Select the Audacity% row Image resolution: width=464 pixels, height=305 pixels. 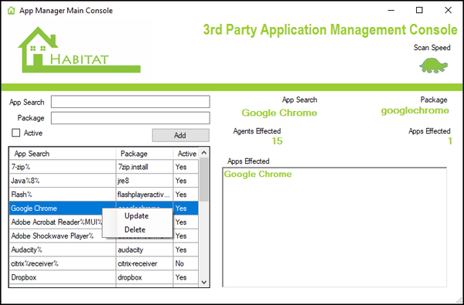pos(104,249)
